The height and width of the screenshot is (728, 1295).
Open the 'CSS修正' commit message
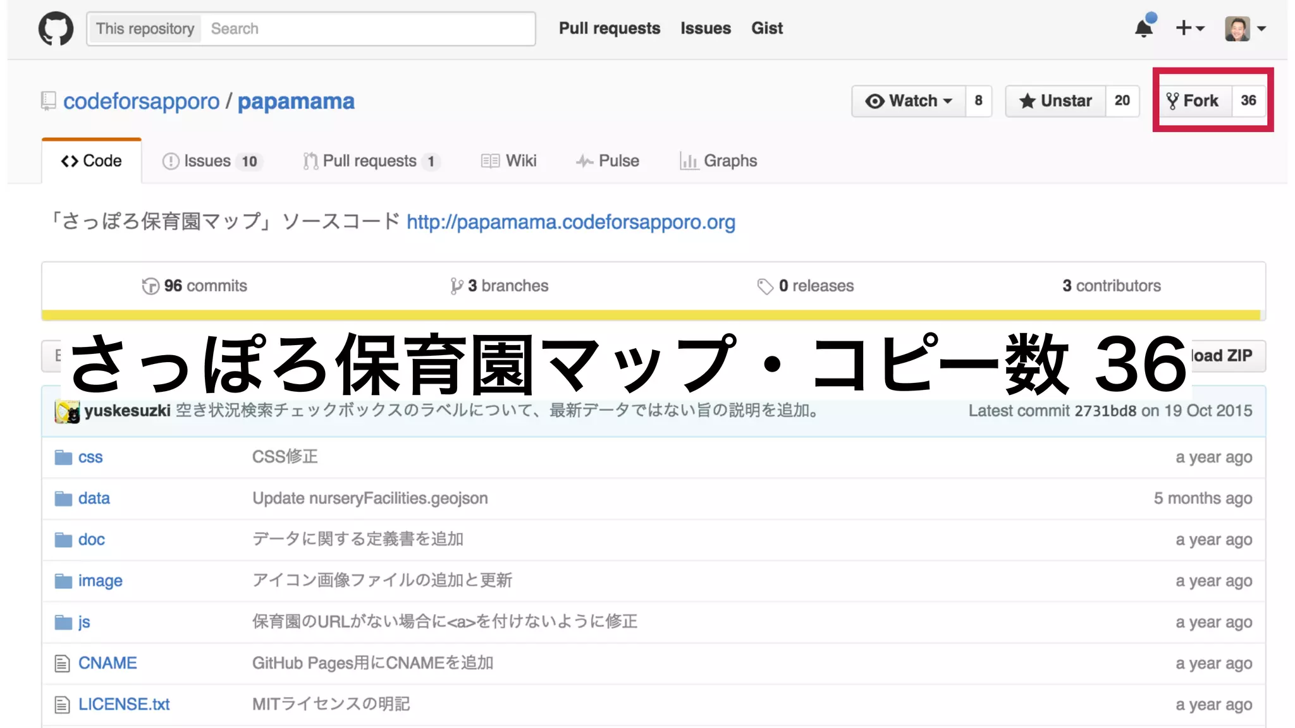(285, 457)
